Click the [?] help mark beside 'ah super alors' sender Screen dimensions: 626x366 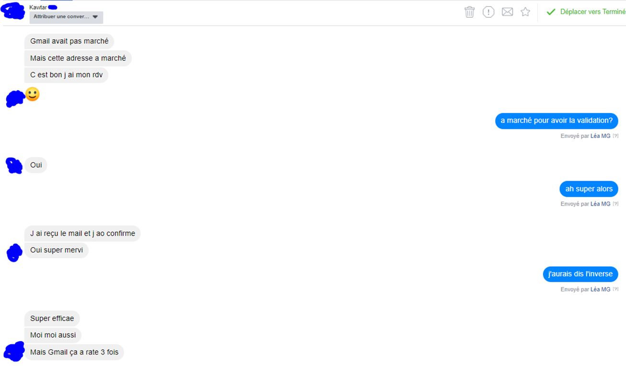point(615,204)
